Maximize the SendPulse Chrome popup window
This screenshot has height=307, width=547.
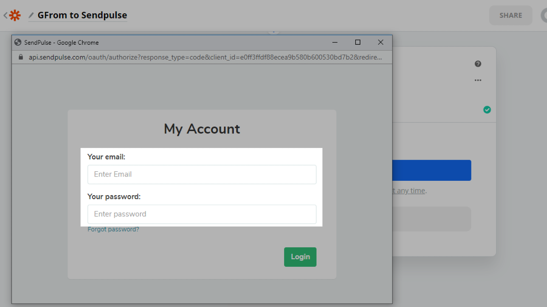pyautogui.click(x=358, y=42)
